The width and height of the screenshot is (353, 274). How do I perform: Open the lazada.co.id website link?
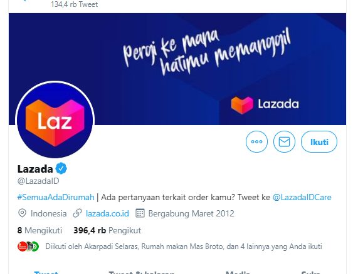107,213
